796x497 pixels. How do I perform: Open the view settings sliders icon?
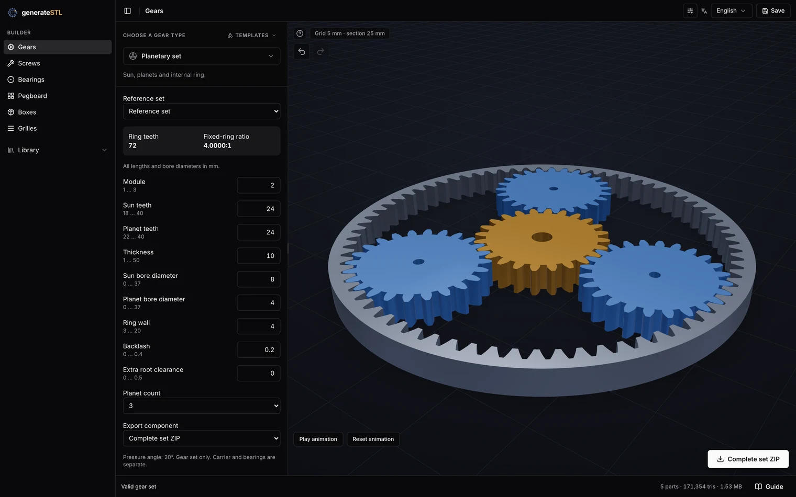pos(690,11)
